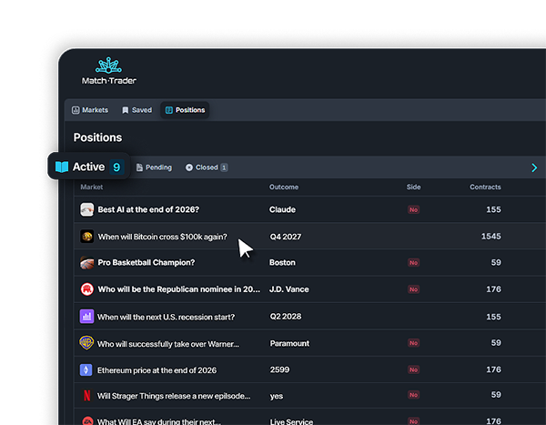Show Pending positions
This screenshot has width=546, height=425.
coord(154,167)
